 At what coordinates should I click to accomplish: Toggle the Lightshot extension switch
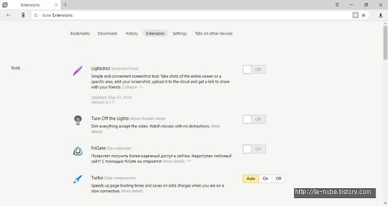pos(254,70)
